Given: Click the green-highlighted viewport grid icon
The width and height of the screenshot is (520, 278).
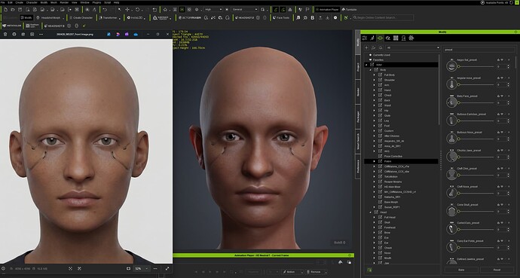Looking at the screenshot, I should (182, 10).
